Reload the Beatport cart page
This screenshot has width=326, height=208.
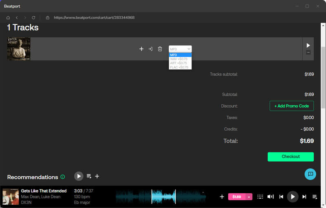click(x=33, y=18)
